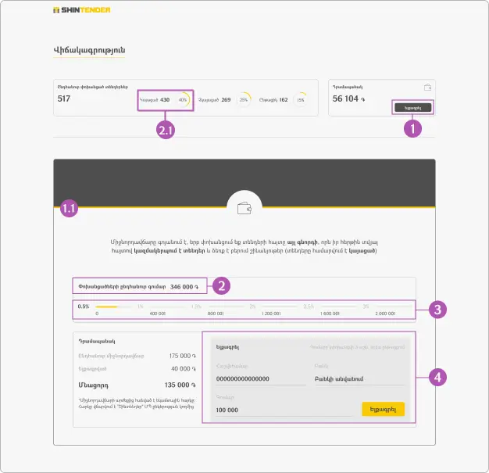Click the total tenders count 517

(x=65, y=99)
